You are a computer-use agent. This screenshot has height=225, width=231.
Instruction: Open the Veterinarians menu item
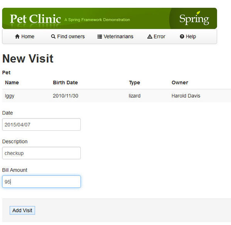[x=115, y=37]
